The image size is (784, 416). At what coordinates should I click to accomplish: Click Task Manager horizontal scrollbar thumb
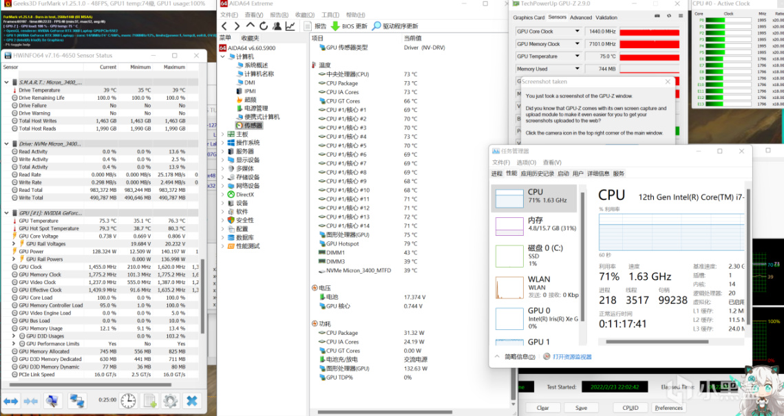click(x=657, y=342)
